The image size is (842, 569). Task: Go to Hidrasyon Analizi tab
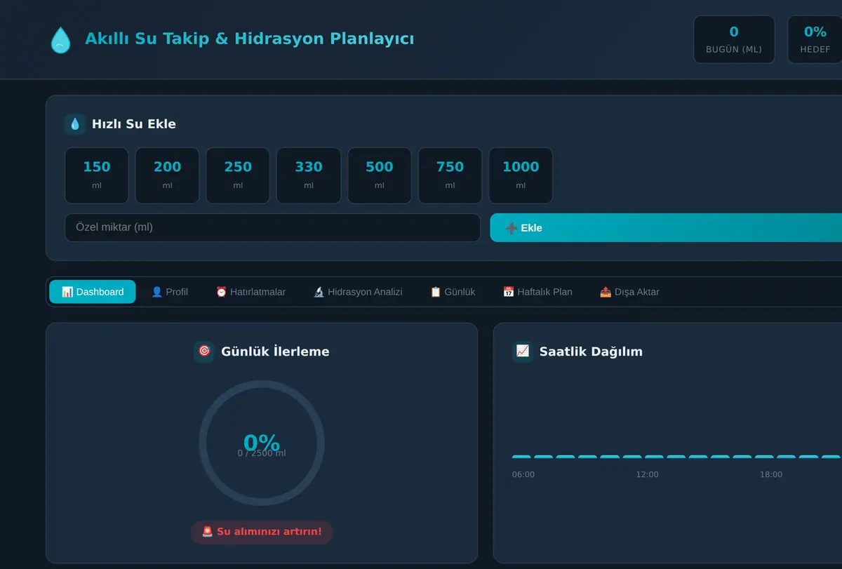coord(358,292)
